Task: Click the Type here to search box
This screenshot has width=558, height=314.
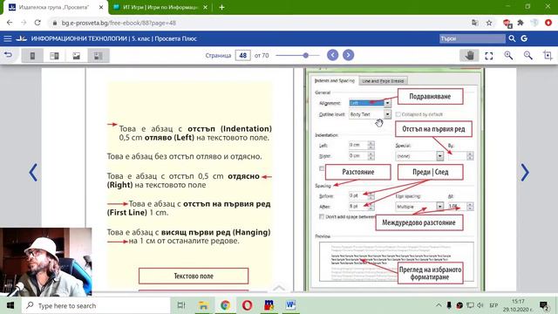Action: tap(96, 305)
